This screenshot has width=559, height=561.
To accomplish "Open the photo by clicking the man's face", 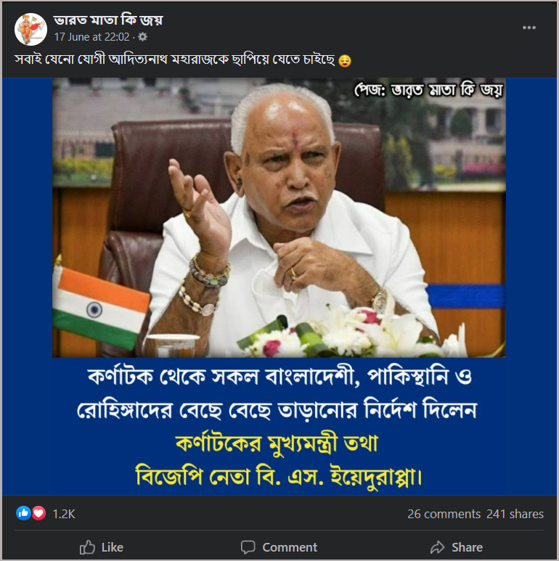I will pos(286,161).
